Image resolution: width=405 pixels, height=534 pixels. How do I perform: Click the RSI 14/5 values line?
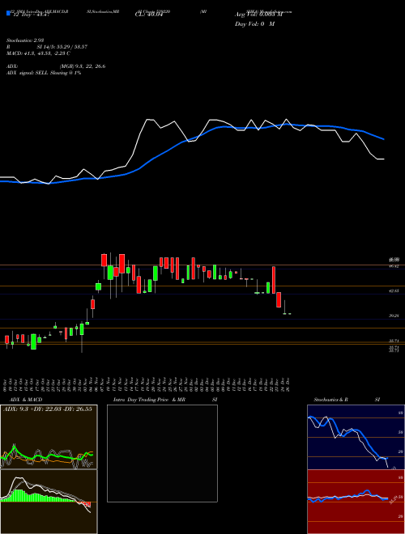coord(47,47)
